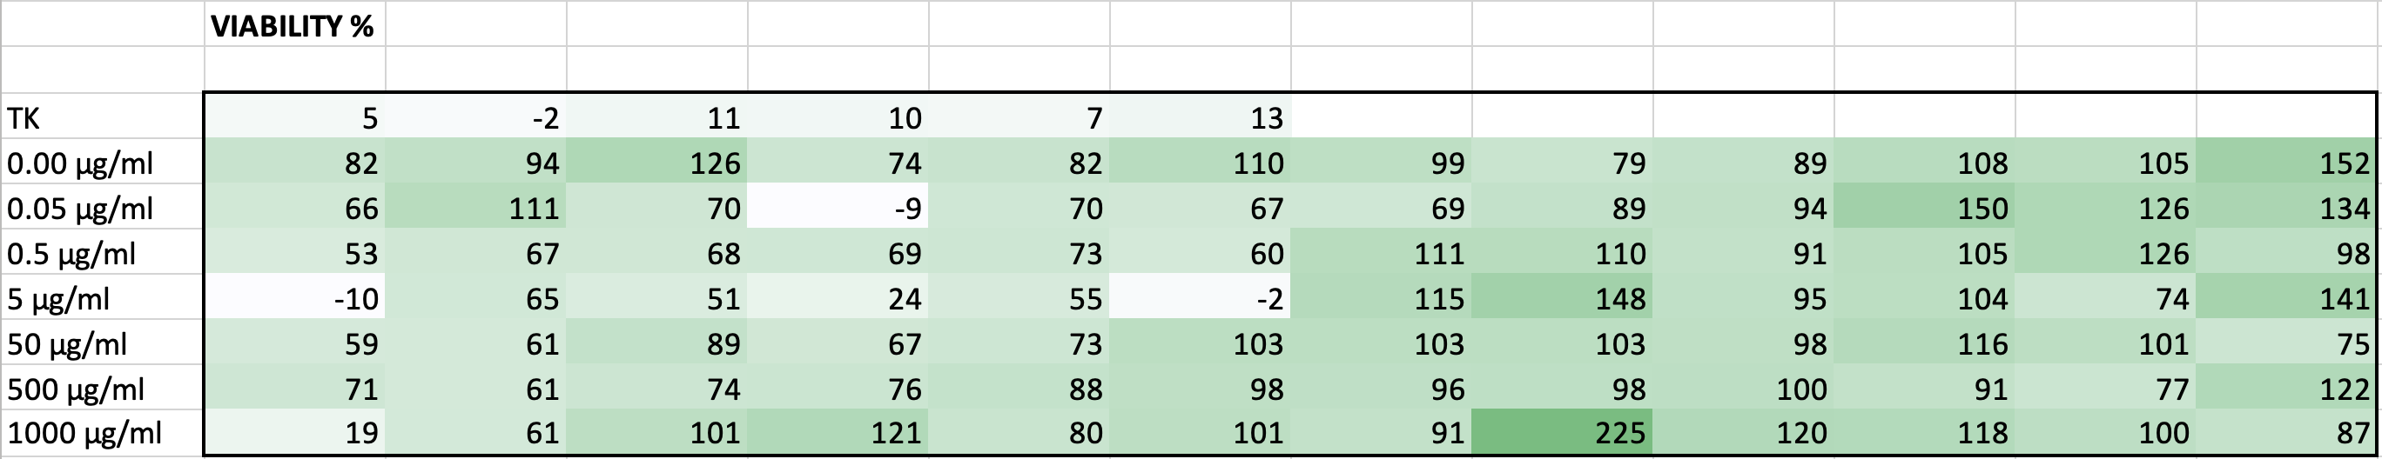Image resolution: width=2382 pixels, height=459 pixels.
Task: Select the VIABILITY % header cell
Action: [293, 26]
